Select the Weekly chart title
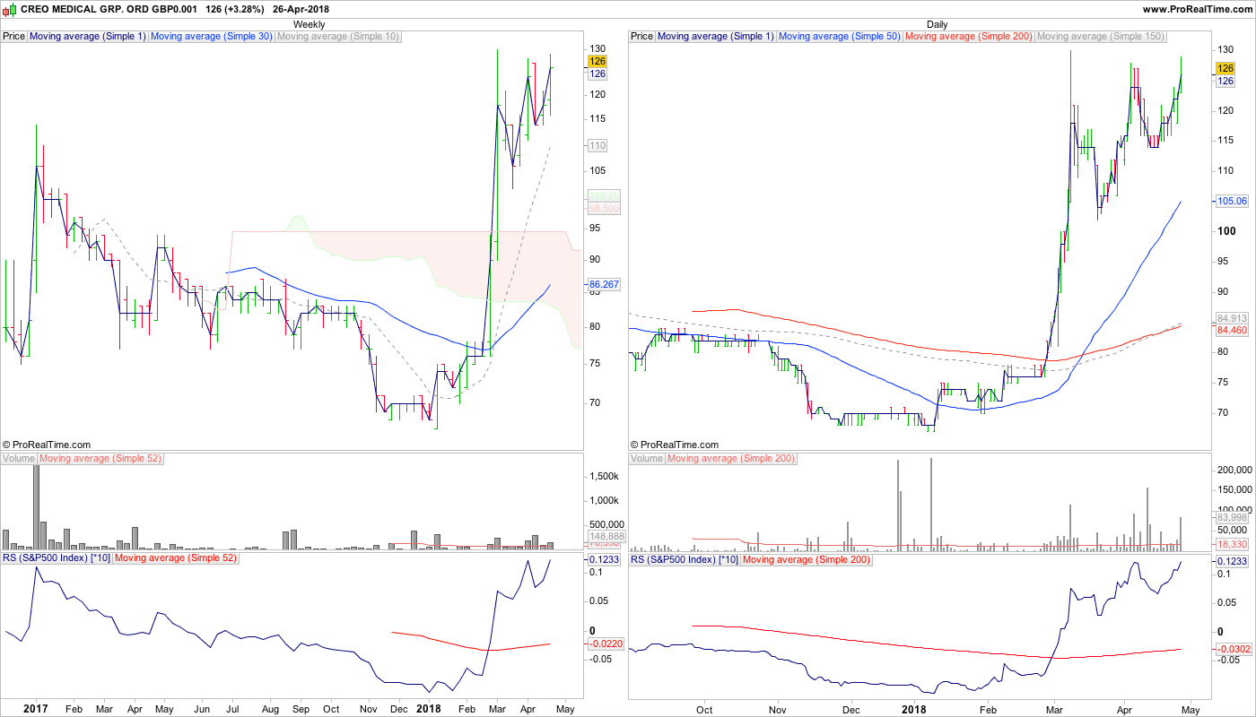Image resolution: width=1256 pixels, height=717 pixels. [310, 24]
